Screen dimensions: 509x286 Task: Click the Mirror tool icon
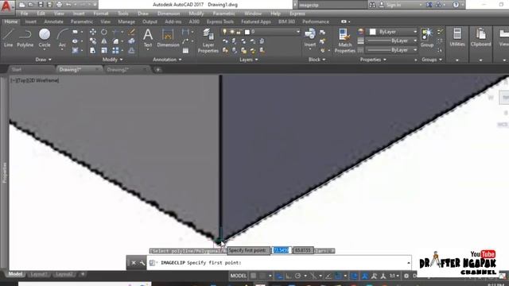104,41
